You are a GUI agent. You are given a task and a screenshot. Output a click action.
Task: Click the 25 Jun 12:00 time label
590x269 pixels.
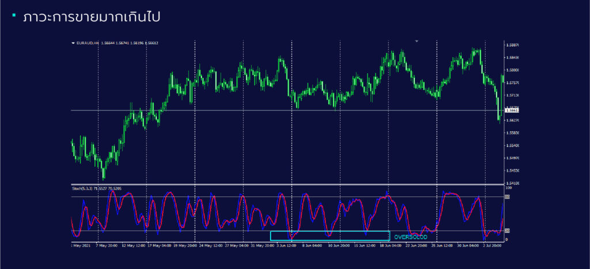(443, 245)
